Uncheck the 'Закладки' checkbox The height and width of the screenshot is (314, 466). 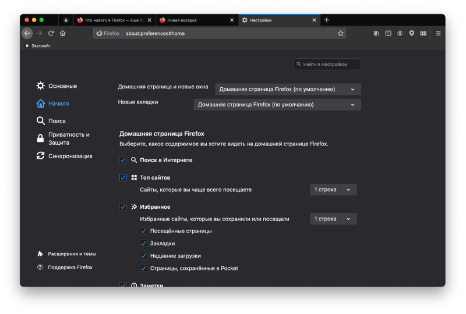(143, 244)
